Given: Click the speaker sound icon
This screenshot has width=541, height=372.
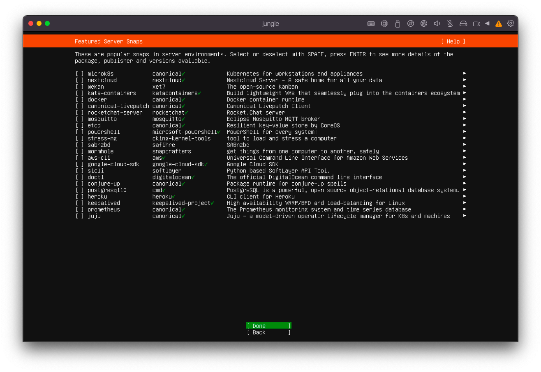Looking at the screenshot, I should 437,24.
